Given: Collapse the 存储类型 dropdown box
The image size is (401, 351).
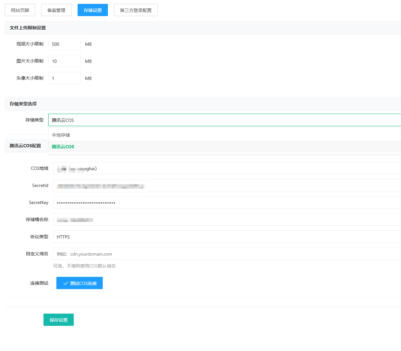Looking at the screenshot, I should click(224, 120).
